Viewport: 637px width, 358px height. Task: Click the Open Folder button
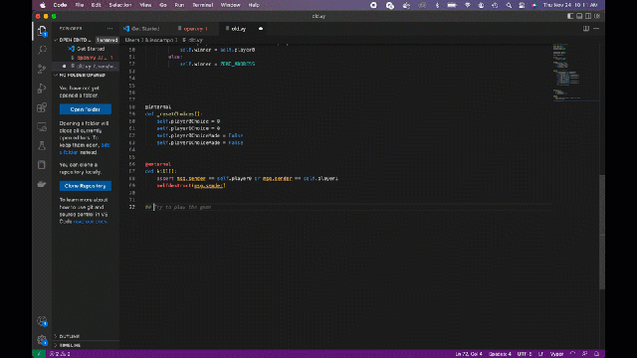tap(86, 109)
